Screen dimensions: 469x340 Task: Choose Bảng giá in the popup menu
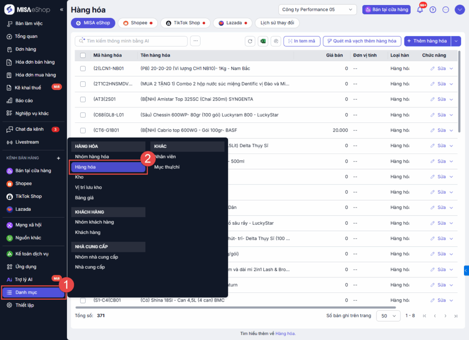84,197
